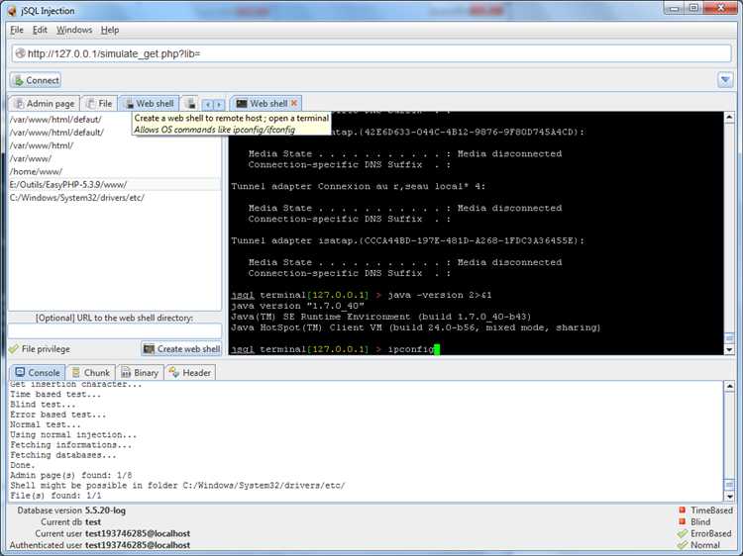Screen dimensions: 743x556
Task: Expand the options arrow beside Connect
Action: [725, 80]
